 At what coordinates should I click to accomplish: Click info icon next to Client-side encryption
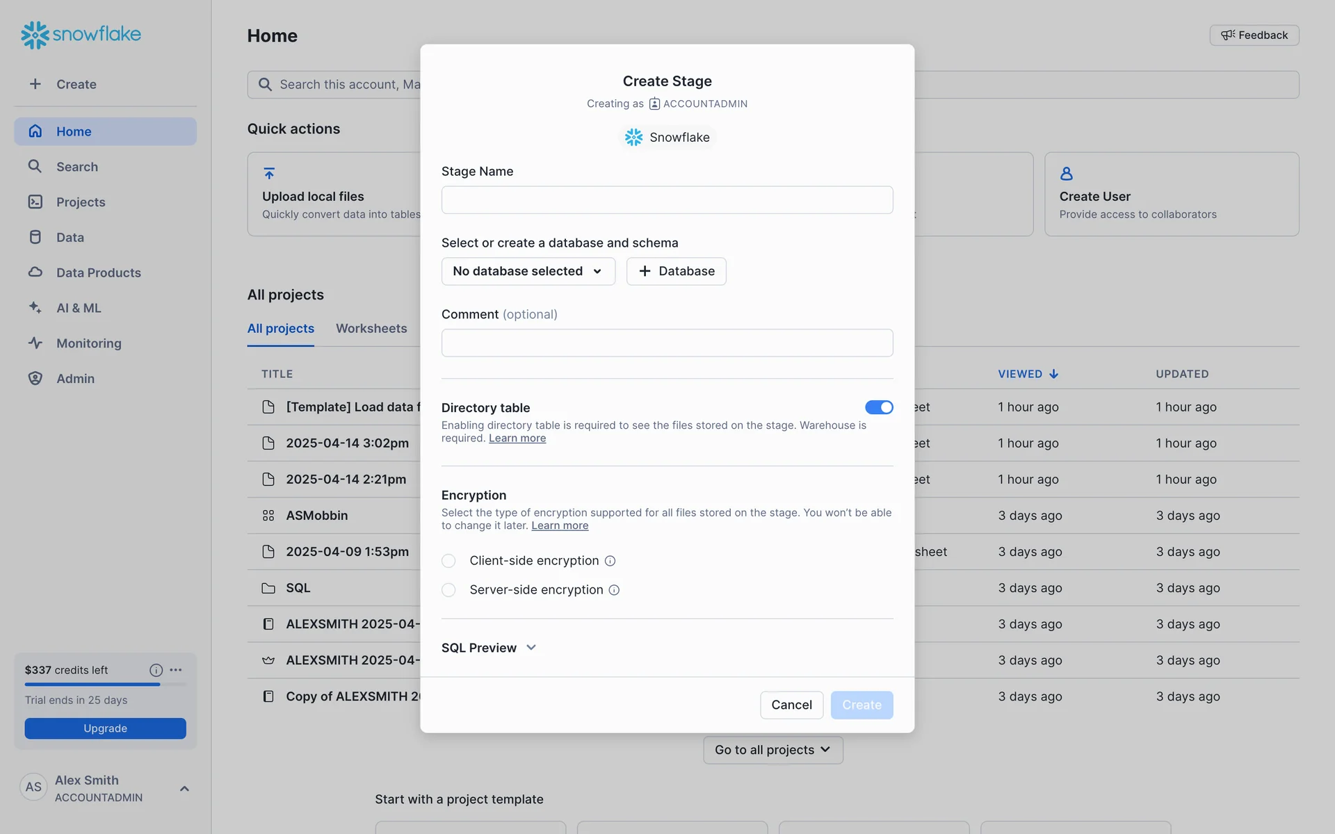[x=610, y=561]
